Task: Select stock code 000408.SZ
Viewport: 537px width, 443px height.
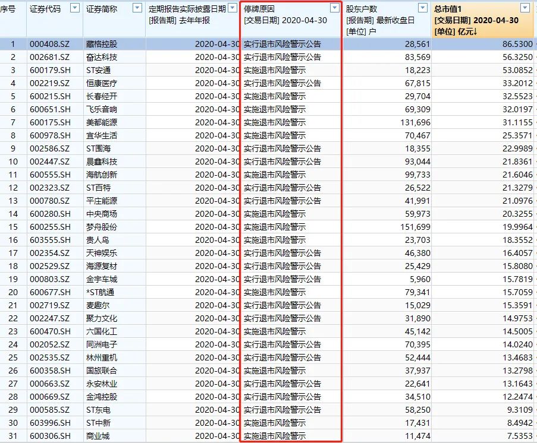Action: click(49, 44)
